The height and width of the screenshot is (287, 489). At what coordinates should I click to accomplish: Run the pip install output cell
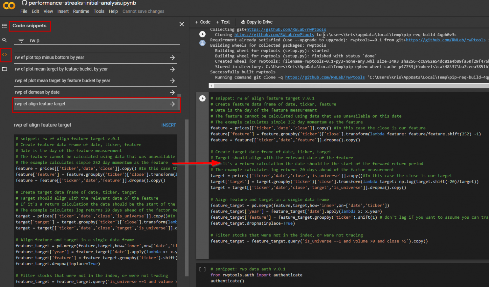[x=202, y=34]
